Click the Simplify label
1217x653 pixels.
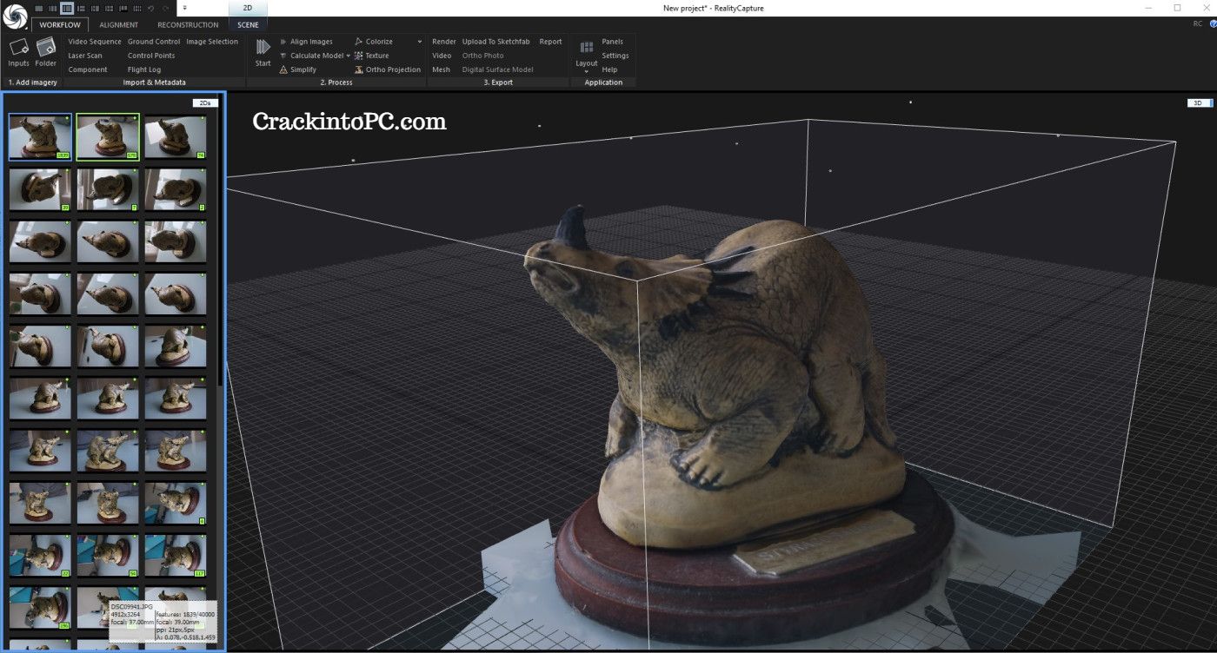click(303, 69)
